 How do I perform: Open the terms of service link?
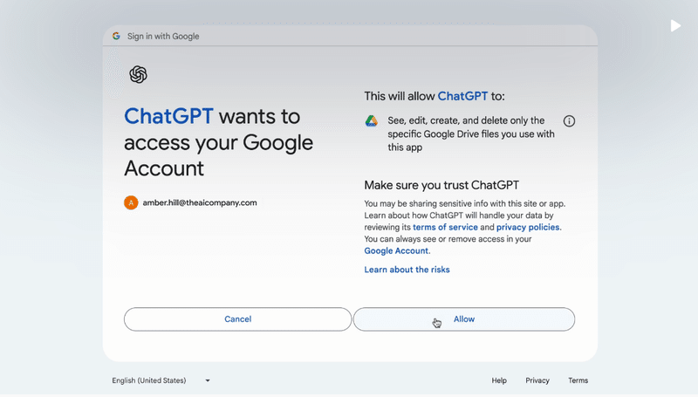[445, 227]
